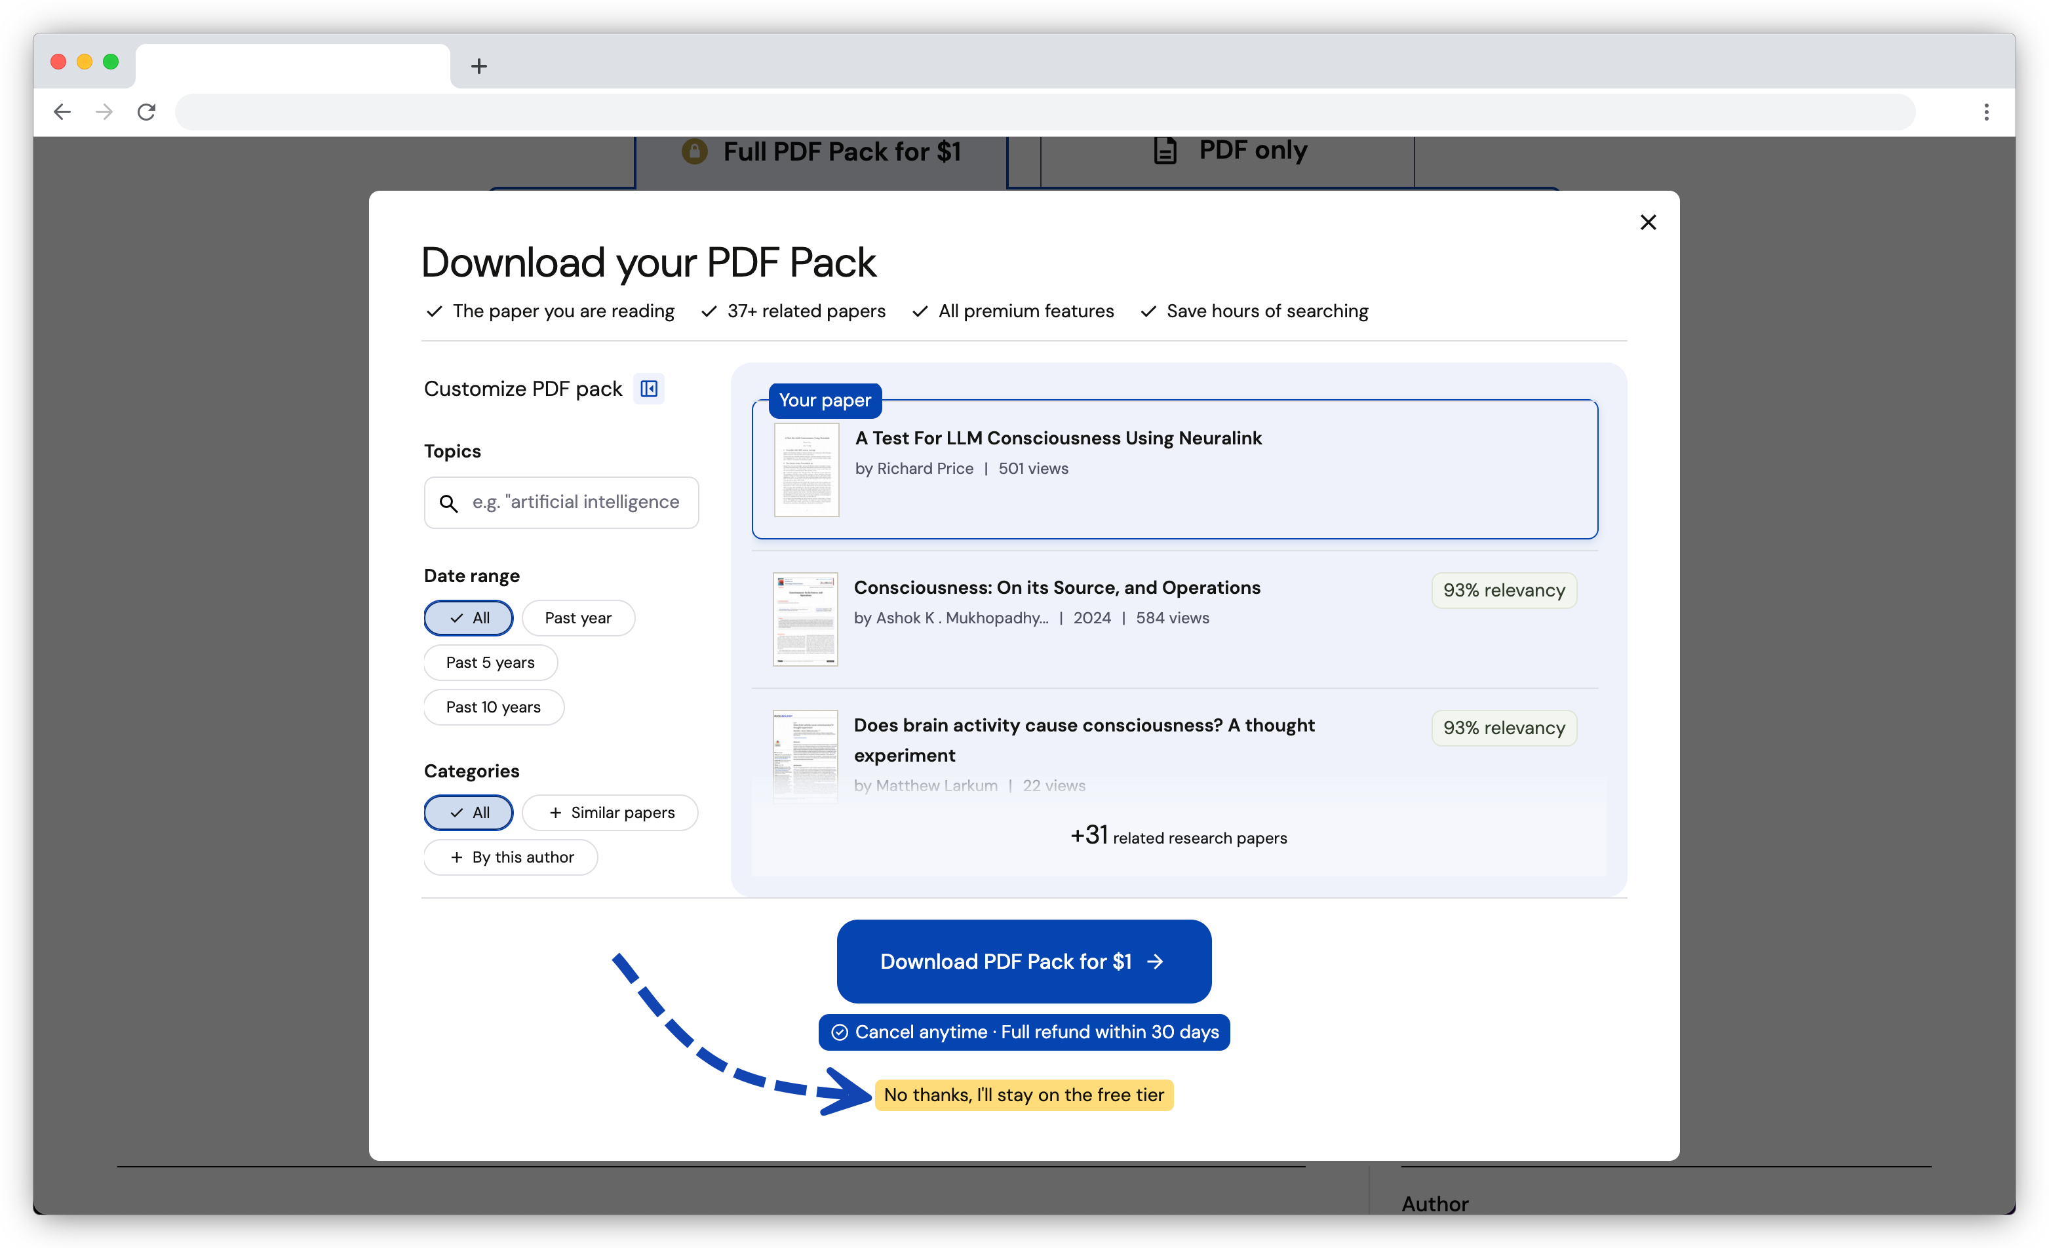Screen dimensions: 2049x1248
Task: Reload the browser page
Action: tap(146, 111)
